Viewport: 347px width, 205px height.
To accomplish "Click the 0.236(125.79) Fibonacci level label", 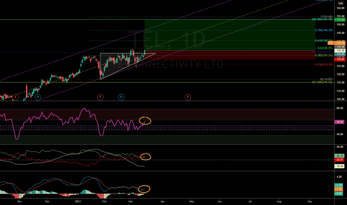I will pyautogui.click(x=324, y=64).
